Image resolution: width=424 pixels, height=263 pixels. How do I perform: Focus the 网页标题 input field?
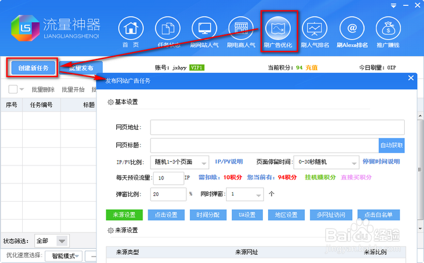point(265,146)
